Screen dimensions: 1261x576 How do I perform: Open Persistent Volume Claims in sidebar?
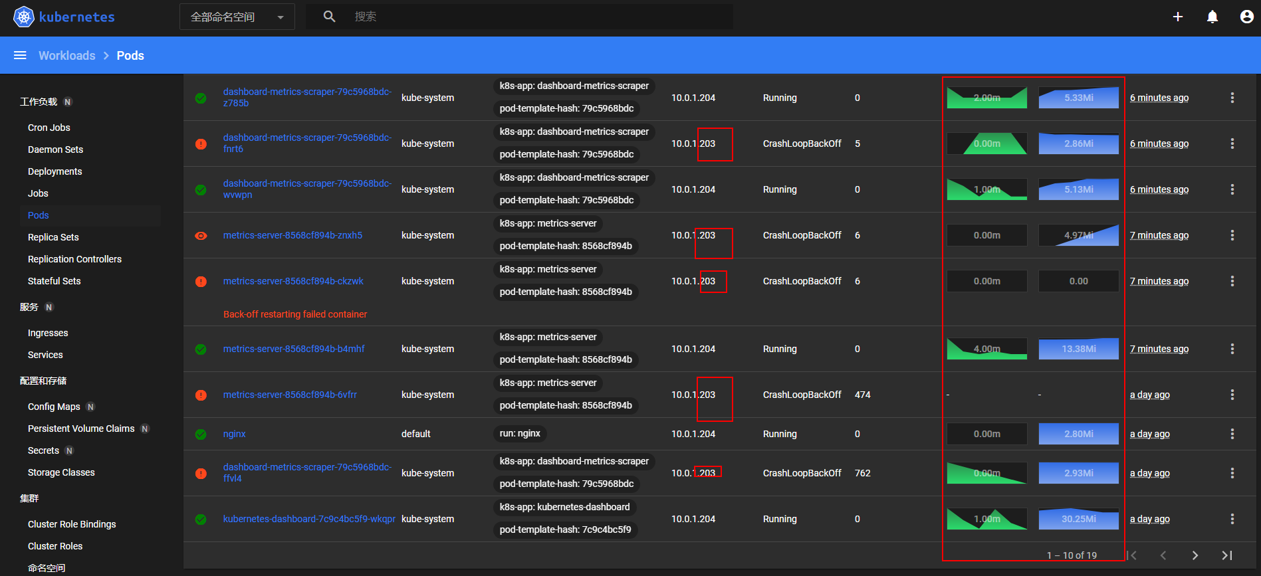tap(81, 429)
